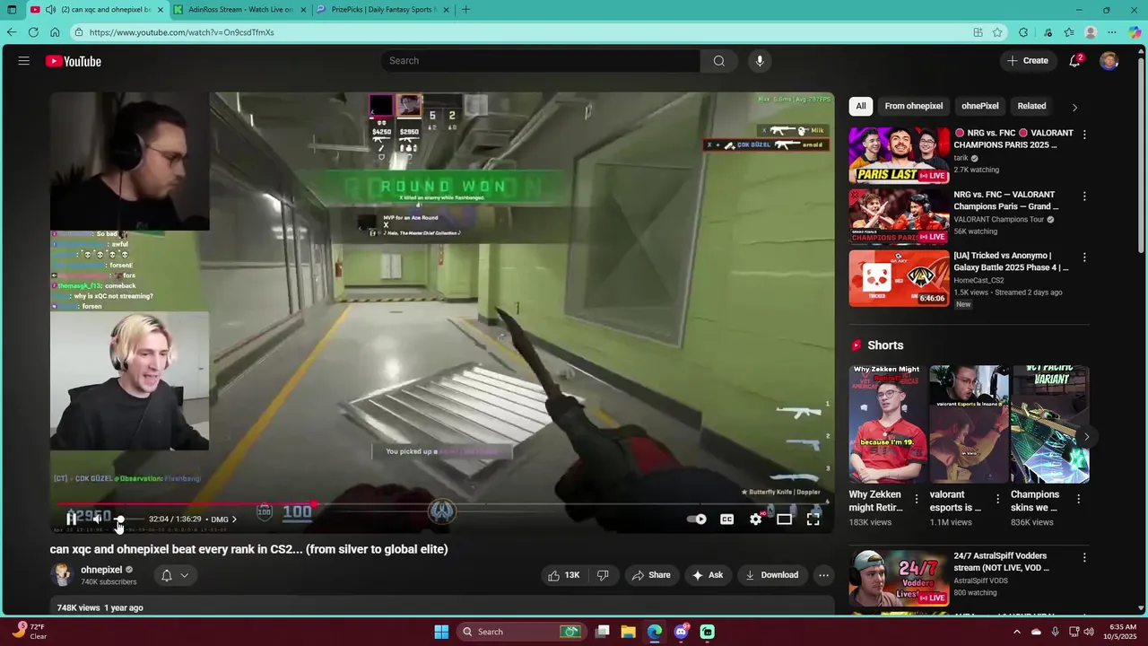Start voice search with the microphone
This screenshot has height=646, width=1148.
[x=760, y=61]
